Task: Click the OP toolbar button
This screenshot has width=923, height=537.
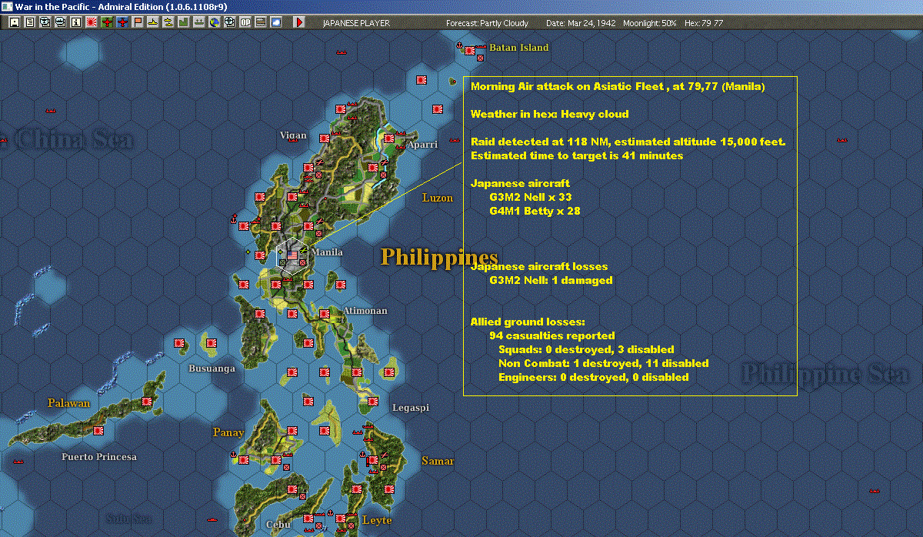Action: (x=245, y=23)
